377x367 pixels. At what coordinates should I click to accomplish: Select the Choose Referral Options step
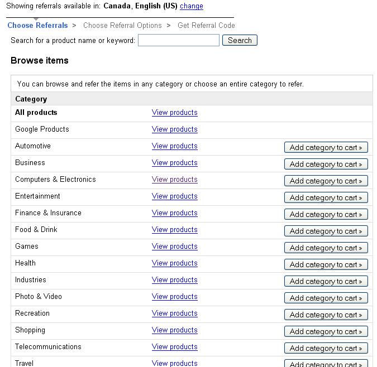122,25
